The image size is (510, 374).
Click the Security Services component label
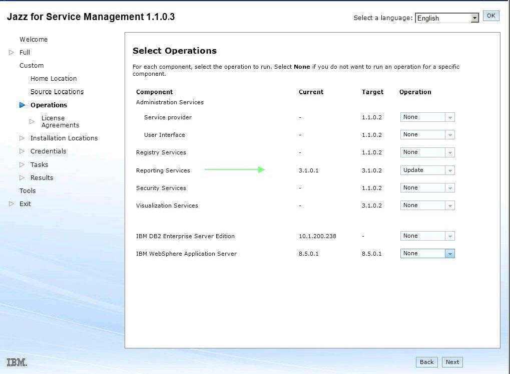(161, 188)
